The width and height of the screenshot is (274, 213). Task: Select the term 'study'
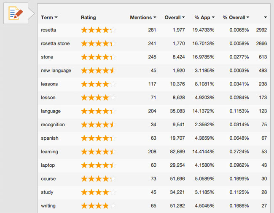[x=47, y=192]
